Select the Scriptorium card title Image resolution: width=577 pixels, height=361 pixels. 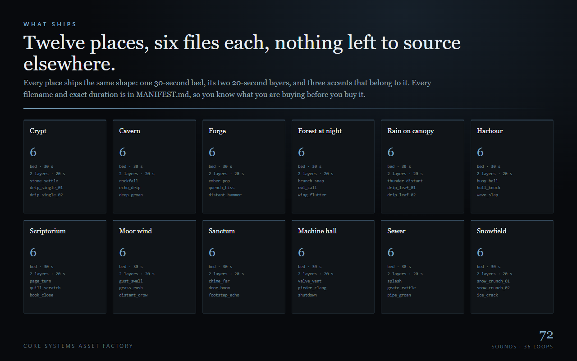(x=48, y=231)
